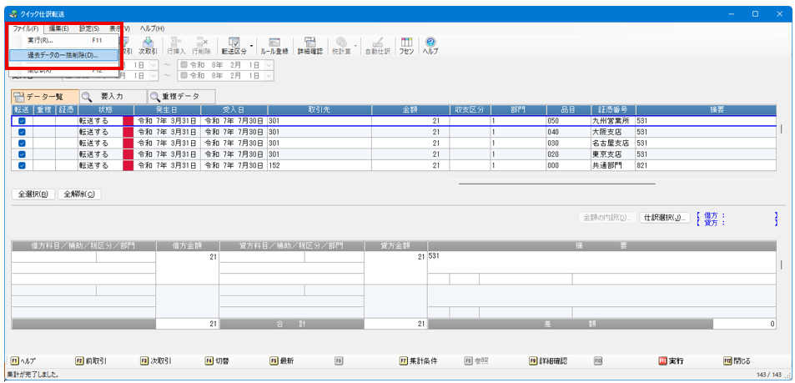The image size is (795, 383).
Task: Expand the 転送区分 dropdown arrow
Action: coord(252,45)
